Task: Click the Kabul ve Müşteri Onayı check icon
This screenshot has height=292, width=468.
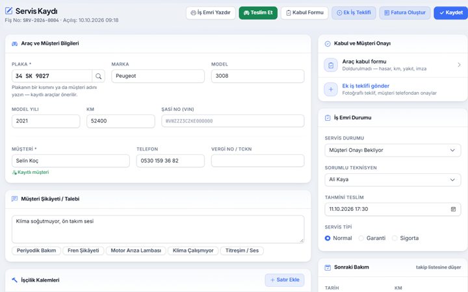Action: pyautogui.click(x=328, y=43)
